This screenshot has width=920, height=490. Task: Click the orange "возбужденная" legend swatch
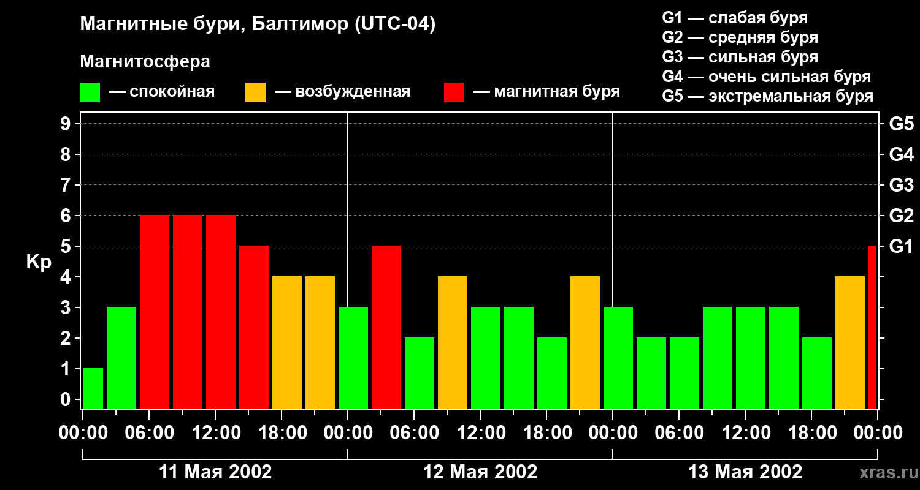255,92
